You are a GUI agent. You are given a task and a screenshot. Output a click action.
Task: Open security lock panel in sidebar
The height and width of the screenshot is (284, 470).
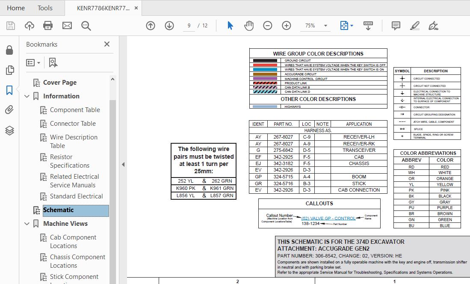click(9, 50)
